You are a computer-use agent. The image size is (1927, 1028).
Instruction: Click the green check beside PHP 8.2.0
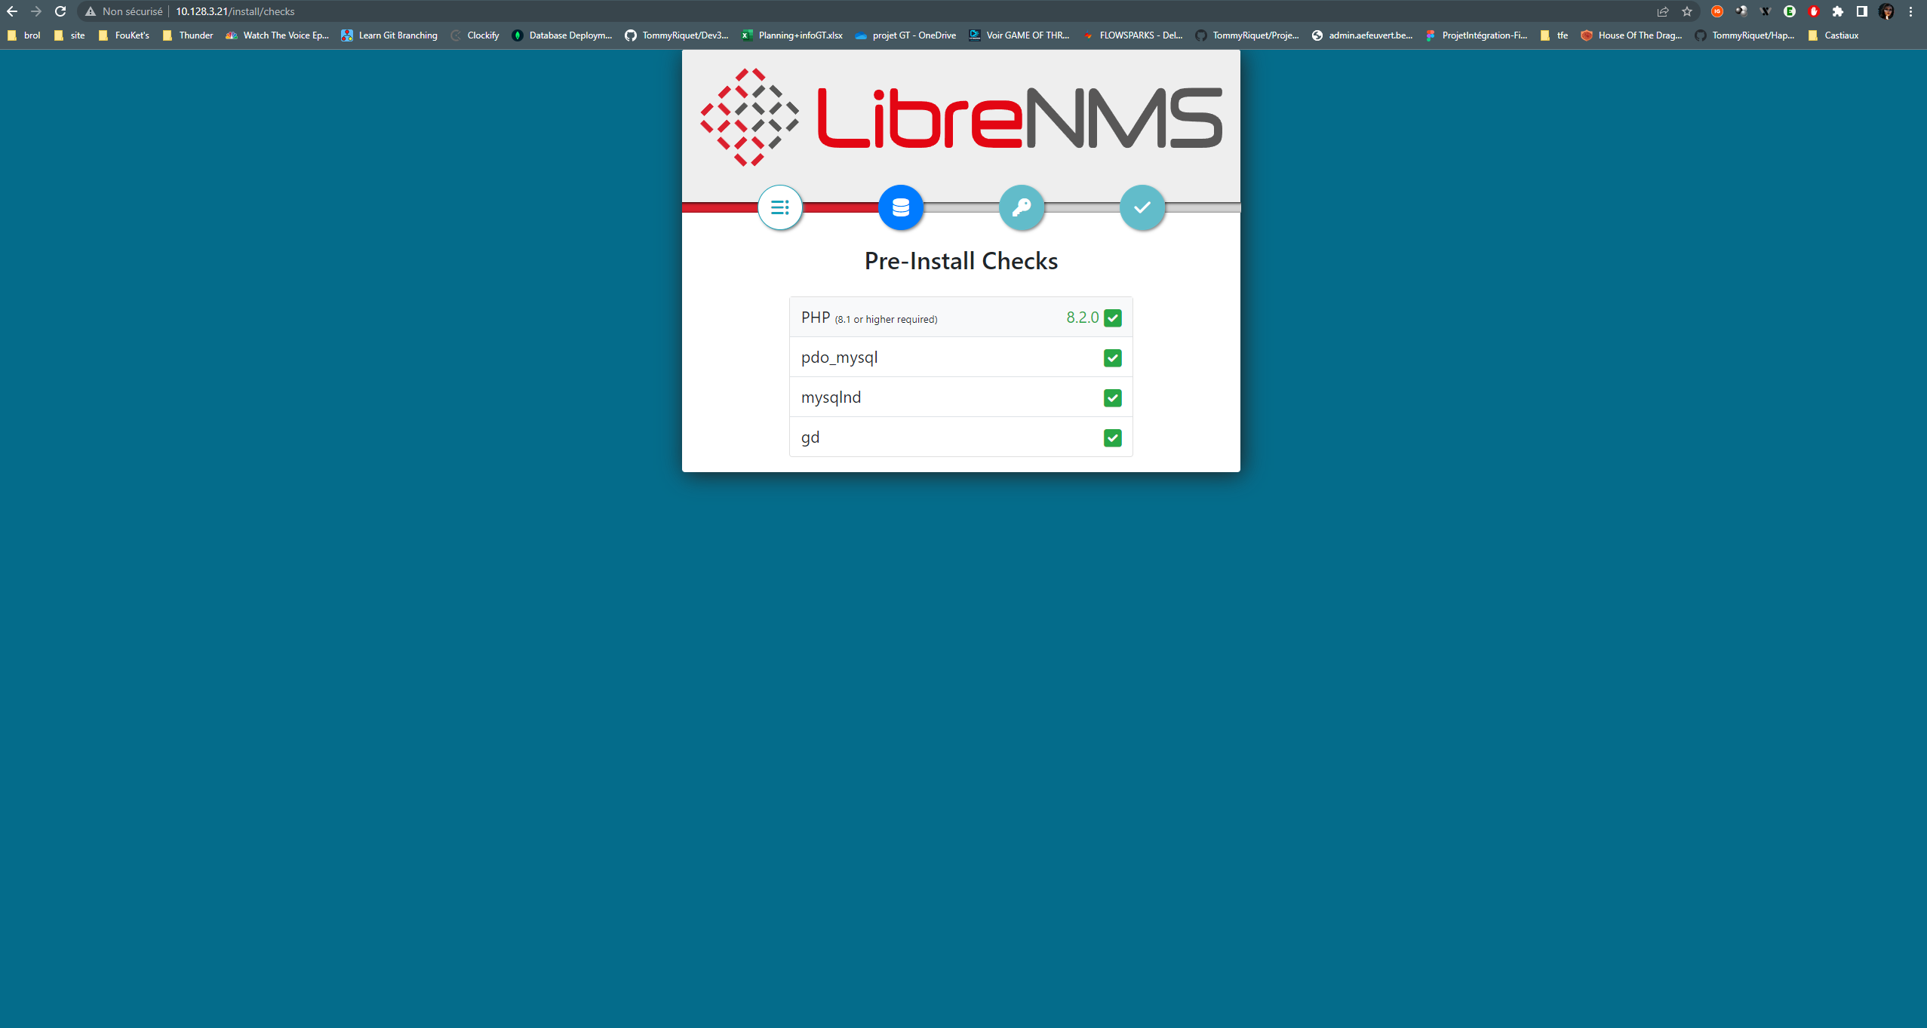[x=1113, y=318]
